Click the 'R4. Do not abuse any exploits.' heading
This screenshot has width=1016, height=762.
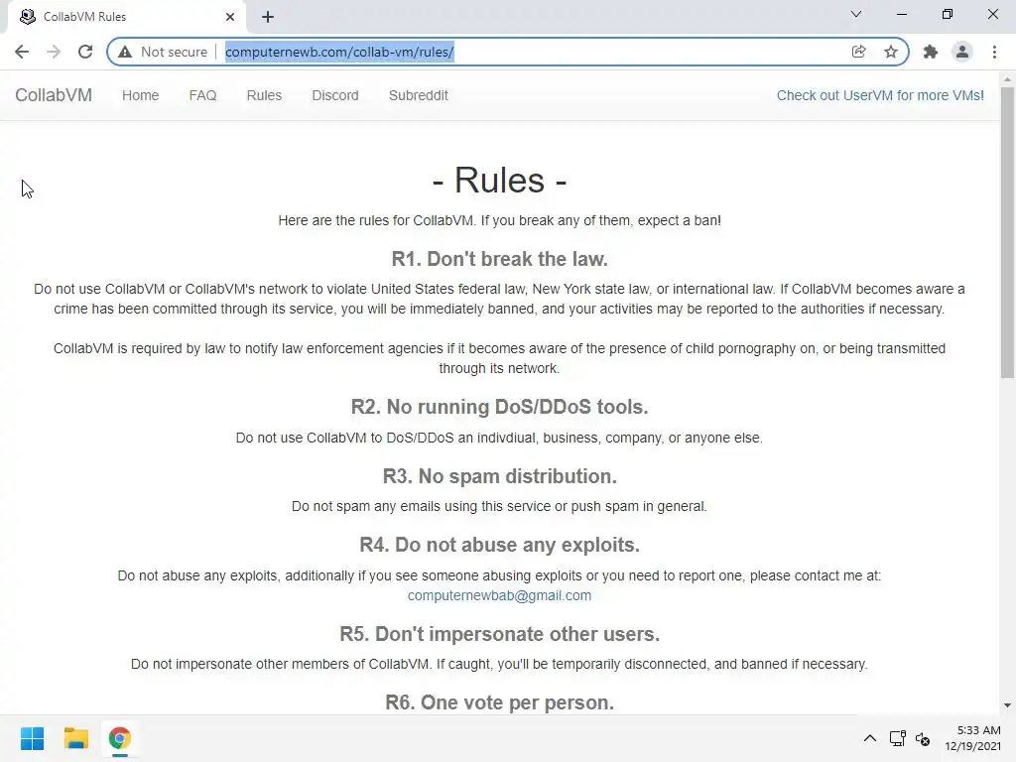click(x=500, y=545)
